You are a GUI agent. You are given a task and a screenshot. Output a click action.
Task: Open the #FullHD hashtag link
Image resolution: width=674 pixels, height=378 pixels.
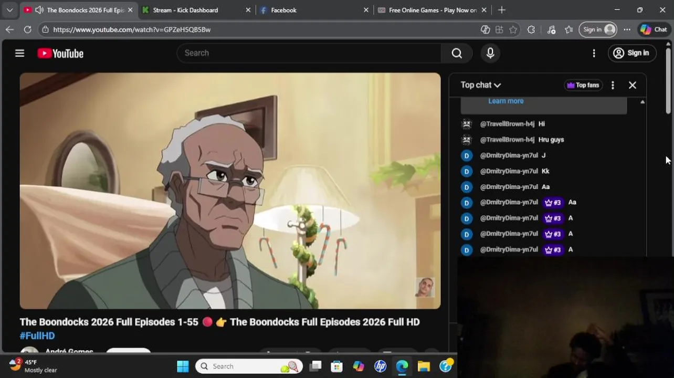(x=37, y=335)
